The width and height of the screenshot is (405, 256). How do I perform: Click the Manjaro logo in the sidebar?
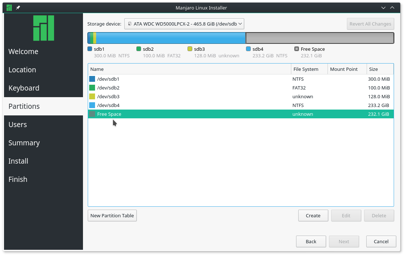pyautogui.click(x=43, y=28)
